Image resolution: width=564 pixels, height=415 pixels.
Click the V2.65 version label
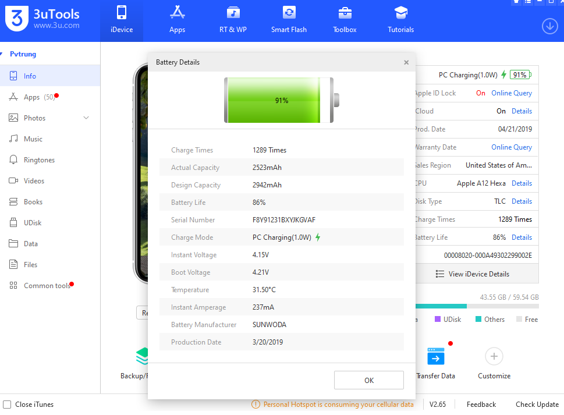[x=437, y=405]
